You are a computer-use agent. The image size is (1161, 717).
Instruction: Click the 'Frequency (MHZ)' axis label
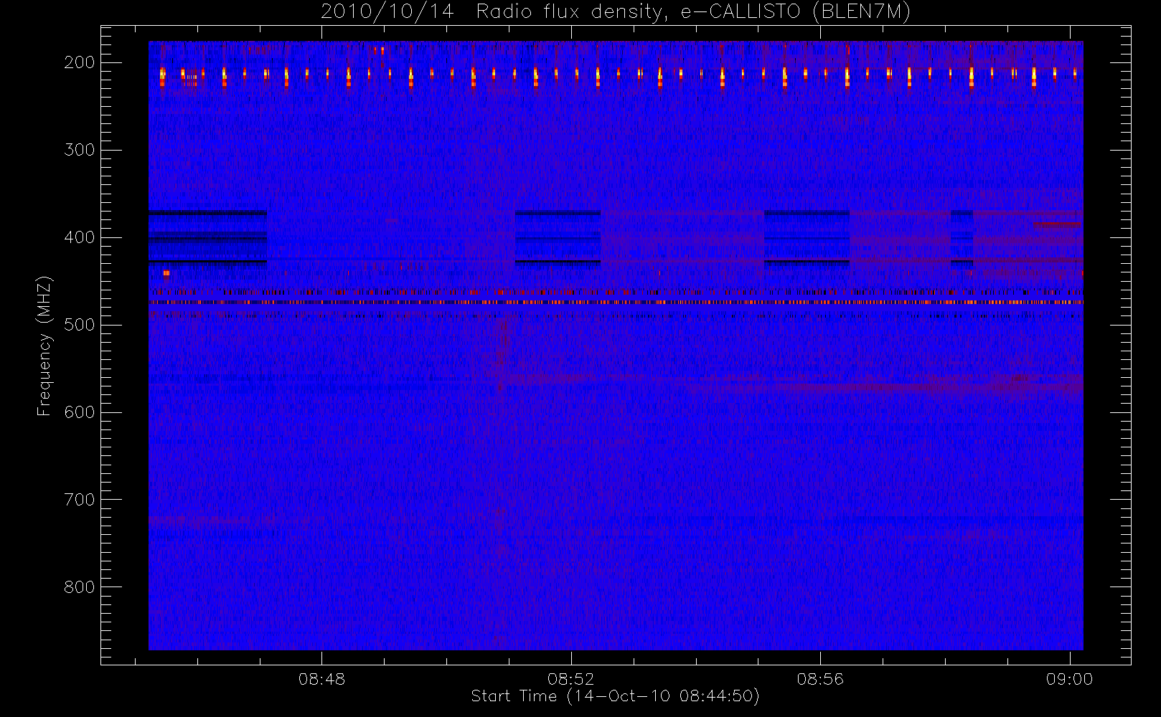pyautogui.click(x=44, y=346)
